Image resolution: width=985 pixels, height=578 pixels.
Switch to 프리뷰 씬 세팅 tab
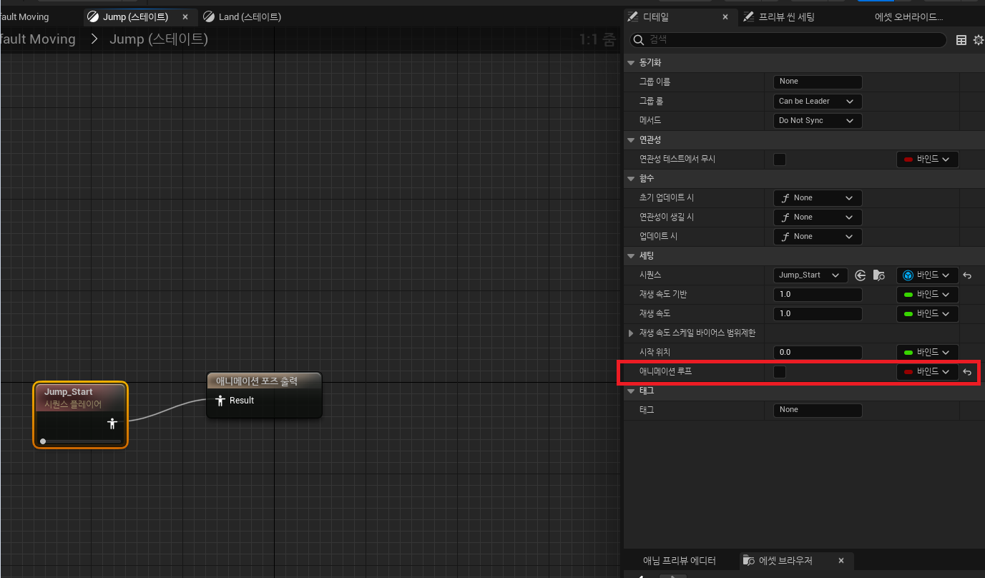(786, 16)
